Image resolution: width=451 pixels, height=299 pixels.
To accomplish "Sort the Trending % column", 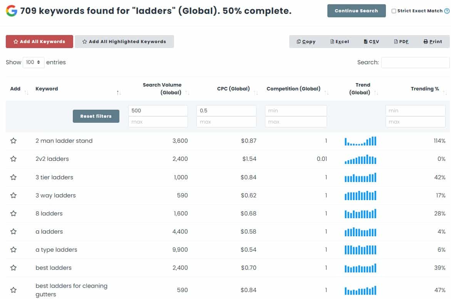I will tap(425, 89).
